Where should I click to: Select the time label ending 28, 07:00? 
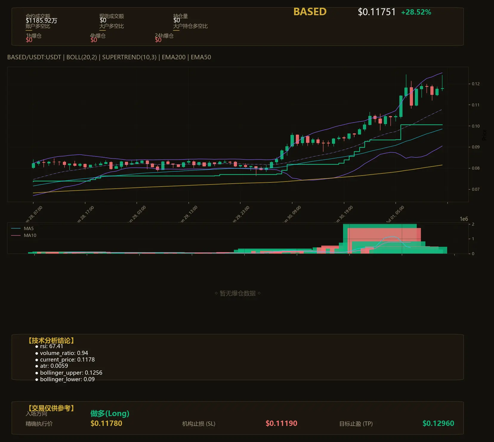(33, 214)
